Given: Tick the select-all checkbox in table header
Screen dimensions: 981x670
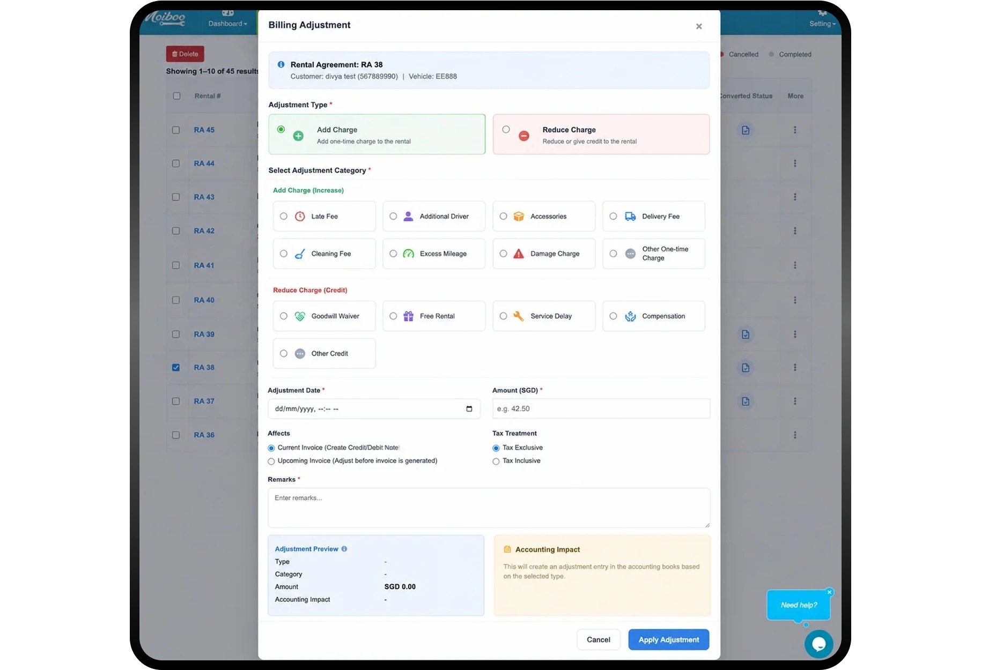Looking at the screenshot, I should [176, 96].
